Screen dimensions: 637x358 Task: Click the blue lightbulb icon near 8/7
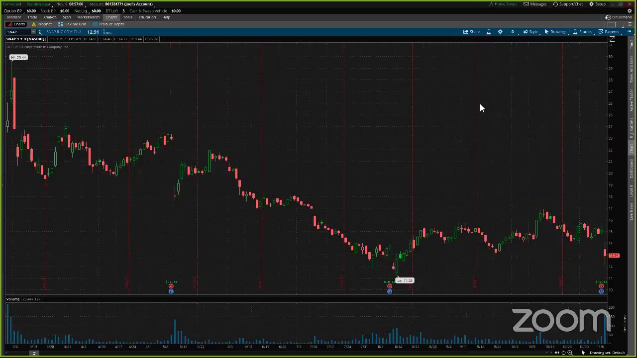pyautogui.click(x=390, y=291)
